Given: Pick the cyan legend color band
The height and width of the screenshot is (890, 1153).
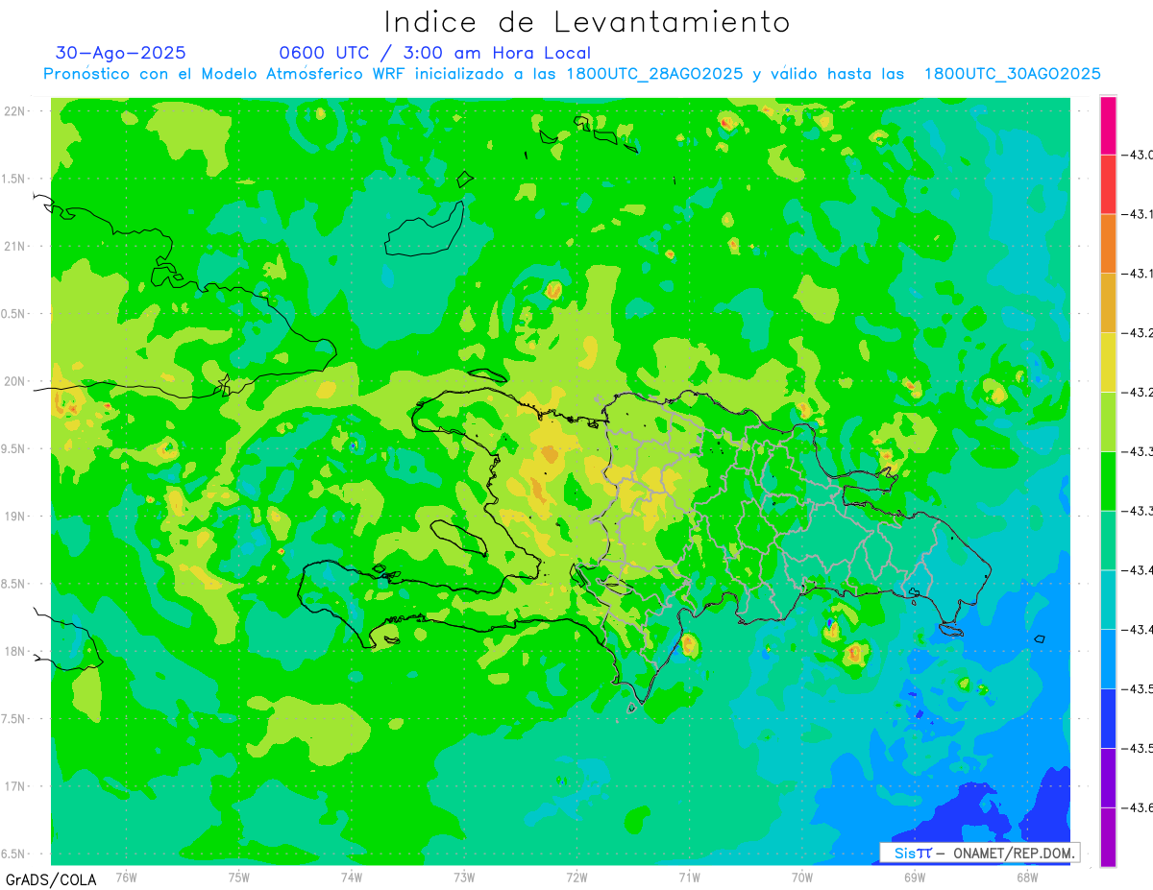Looking at the screenshot, I should [x=1108, y=599].
